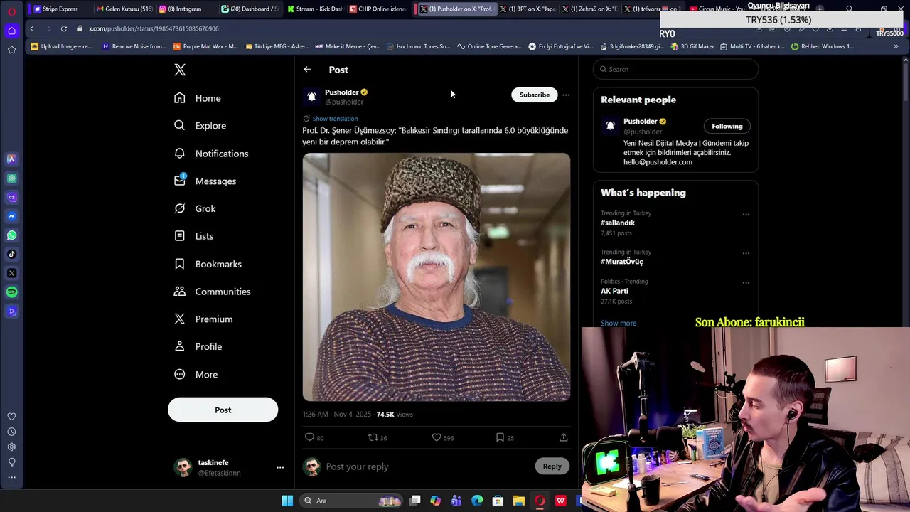Open Bookmarks in the sidebar
This screenshot has height=512, width=910.
click(208, 264)
